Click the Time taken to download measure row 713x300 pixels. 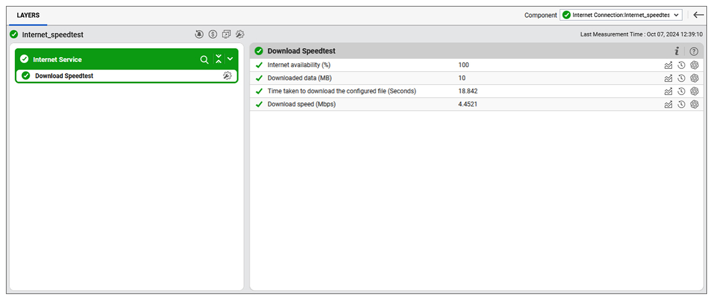[342, 91]
